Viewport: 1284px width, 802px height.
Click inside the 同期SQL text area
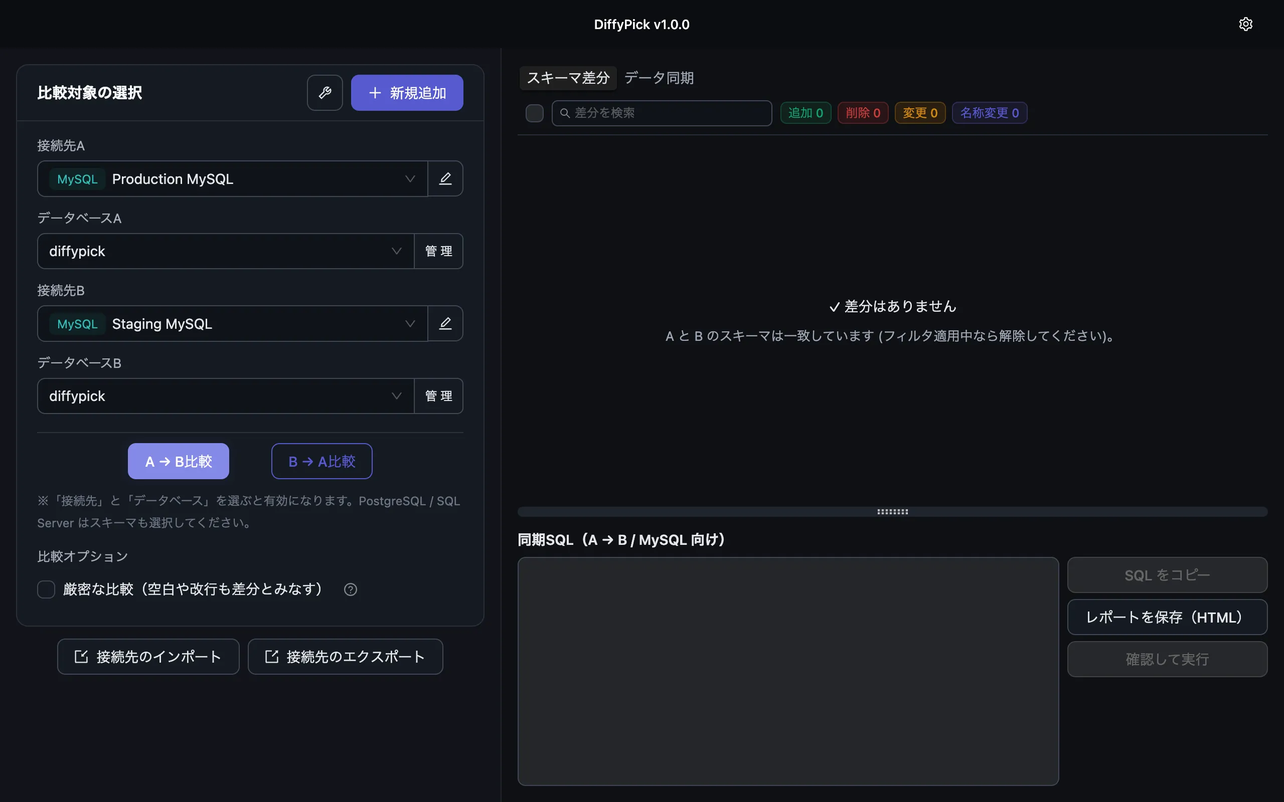coord(788,671)
